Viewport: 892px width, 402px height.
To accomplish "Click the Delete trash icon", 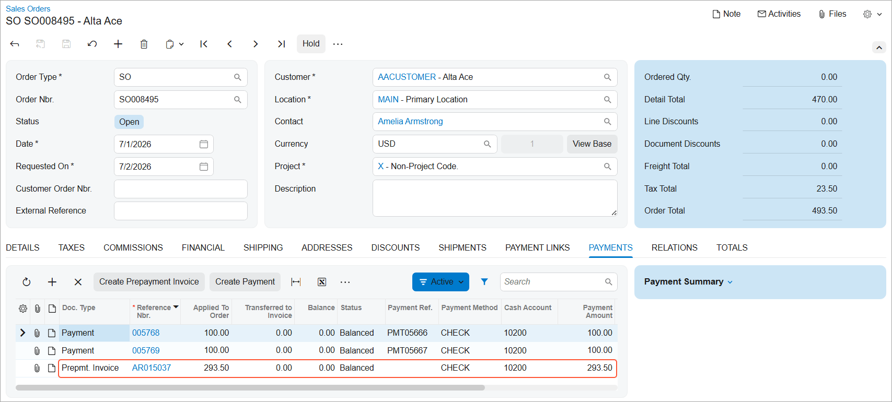I will [144, 44].
